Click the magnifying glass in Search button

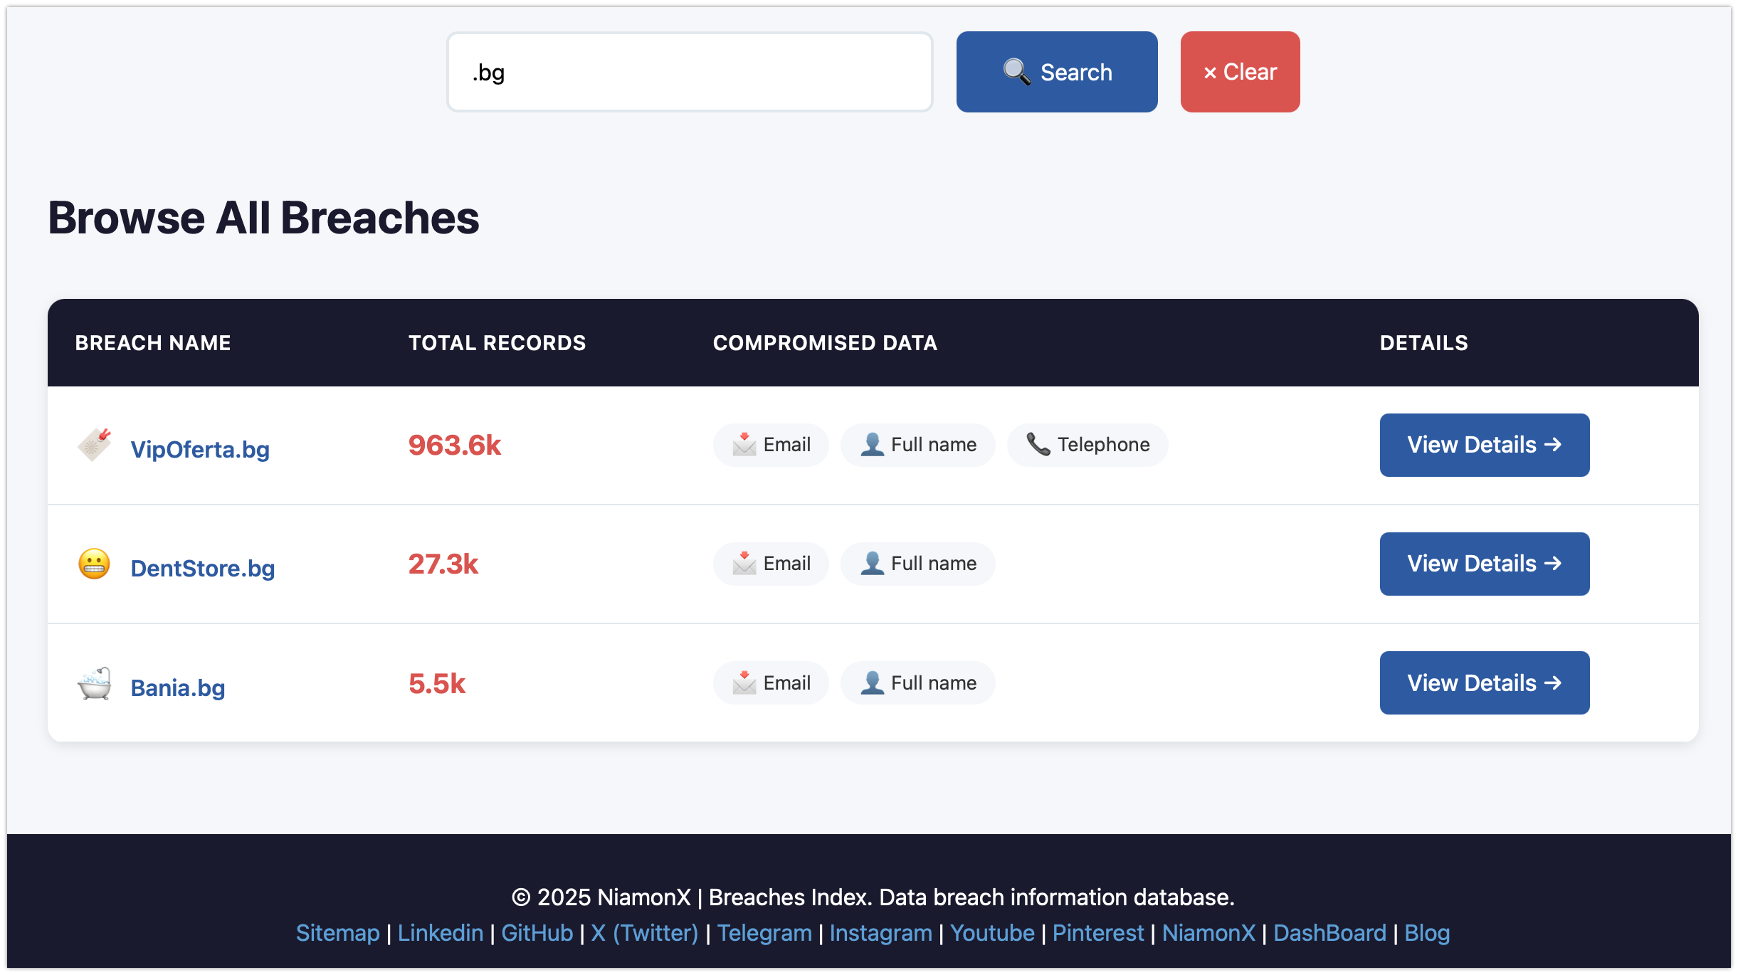1017,72
